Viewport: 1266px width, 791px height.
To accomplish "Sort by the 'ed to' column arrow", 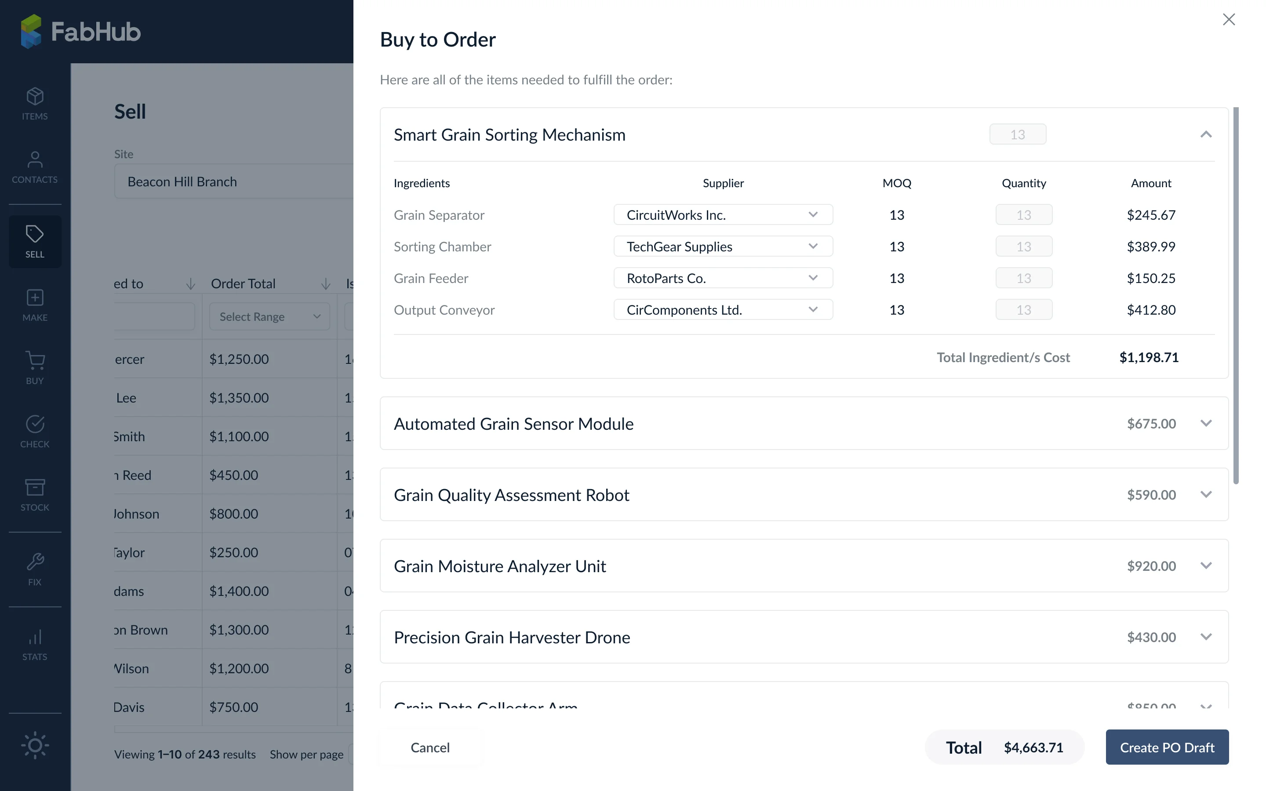I will click(191, 283).
